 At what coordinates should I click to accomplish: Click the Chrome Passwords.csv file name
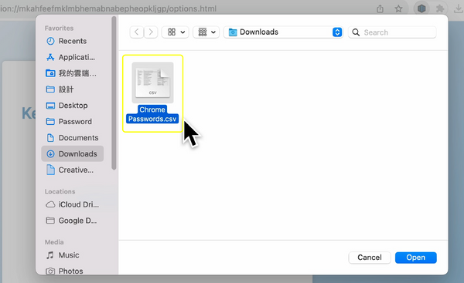pyautogui.click(x=152, y=114)
